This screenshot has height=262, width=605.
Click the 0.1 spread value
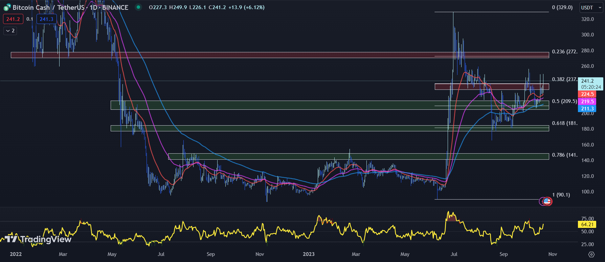pos(30,19)
